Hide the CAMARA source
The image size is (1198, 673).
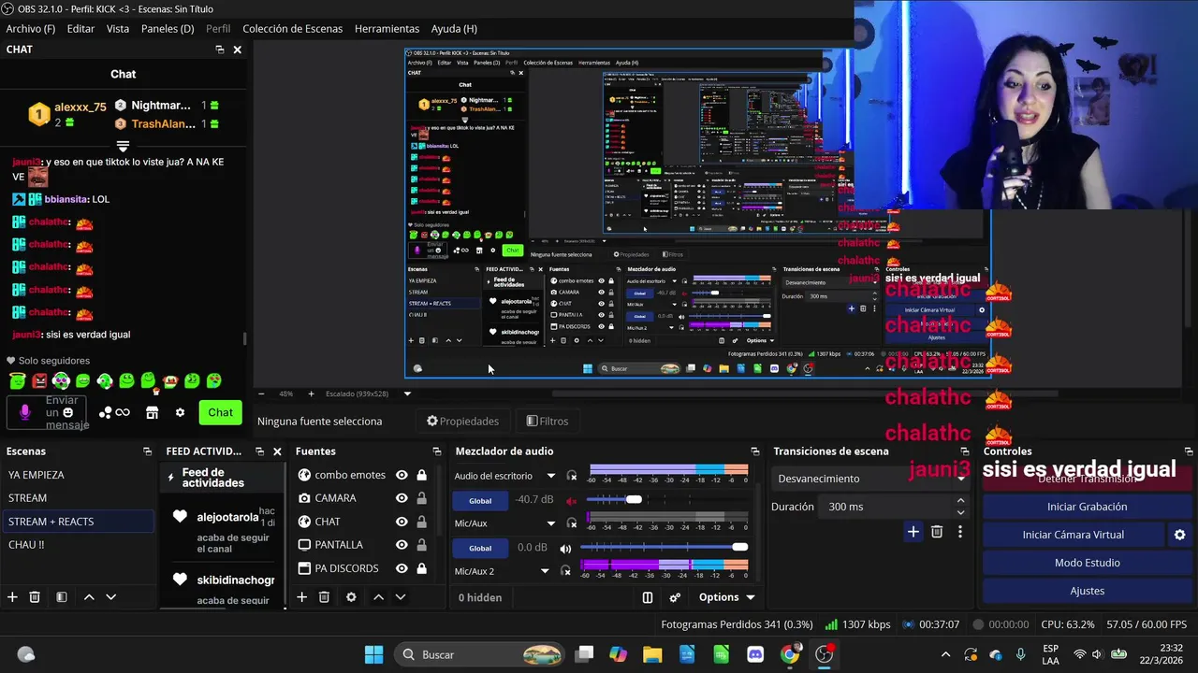click(402, 498)
